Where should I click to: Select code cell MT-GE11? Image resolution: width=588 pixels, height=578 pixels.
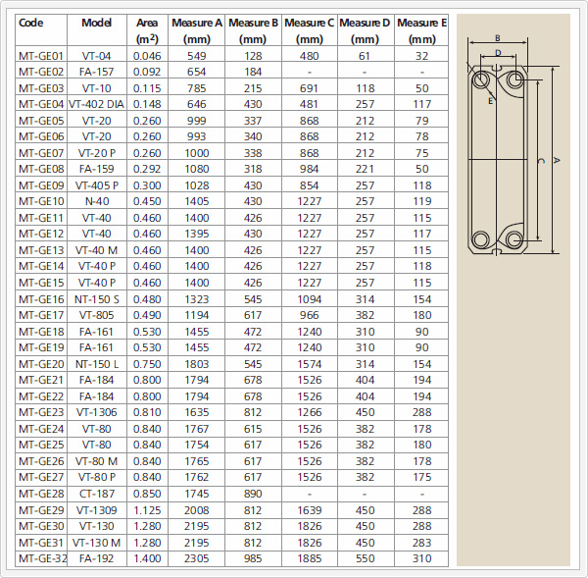pos(41,218)
